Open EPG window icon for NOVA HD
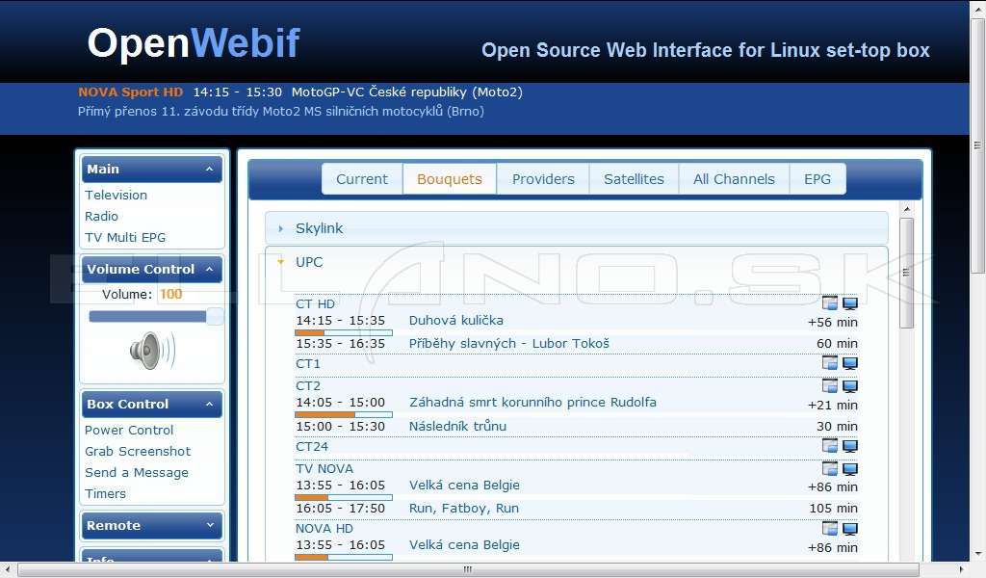Viewport: 986px width, 578px height. tap(829, 528)
